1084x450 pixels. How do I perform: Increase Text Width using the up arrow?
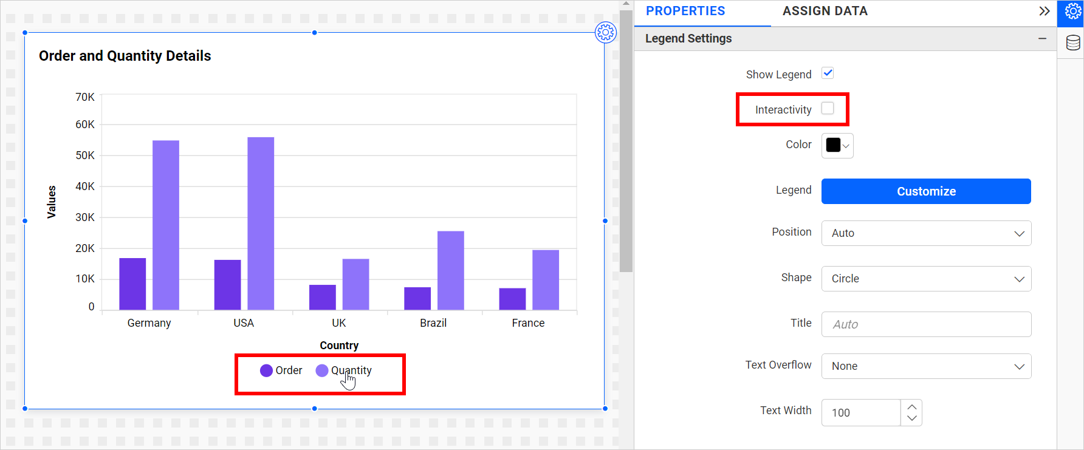911,407
